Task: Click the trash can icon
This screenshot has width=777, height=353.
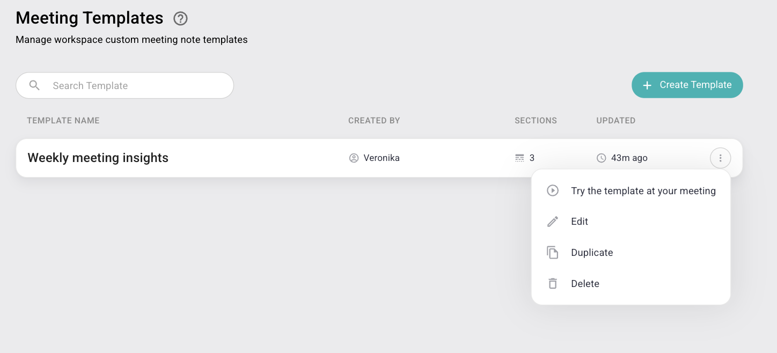Action: point(553,284)
